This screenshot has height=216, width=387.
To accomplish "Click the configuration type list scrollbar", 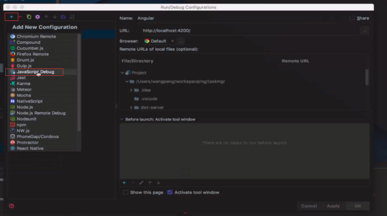I will [x=79, y=82].
